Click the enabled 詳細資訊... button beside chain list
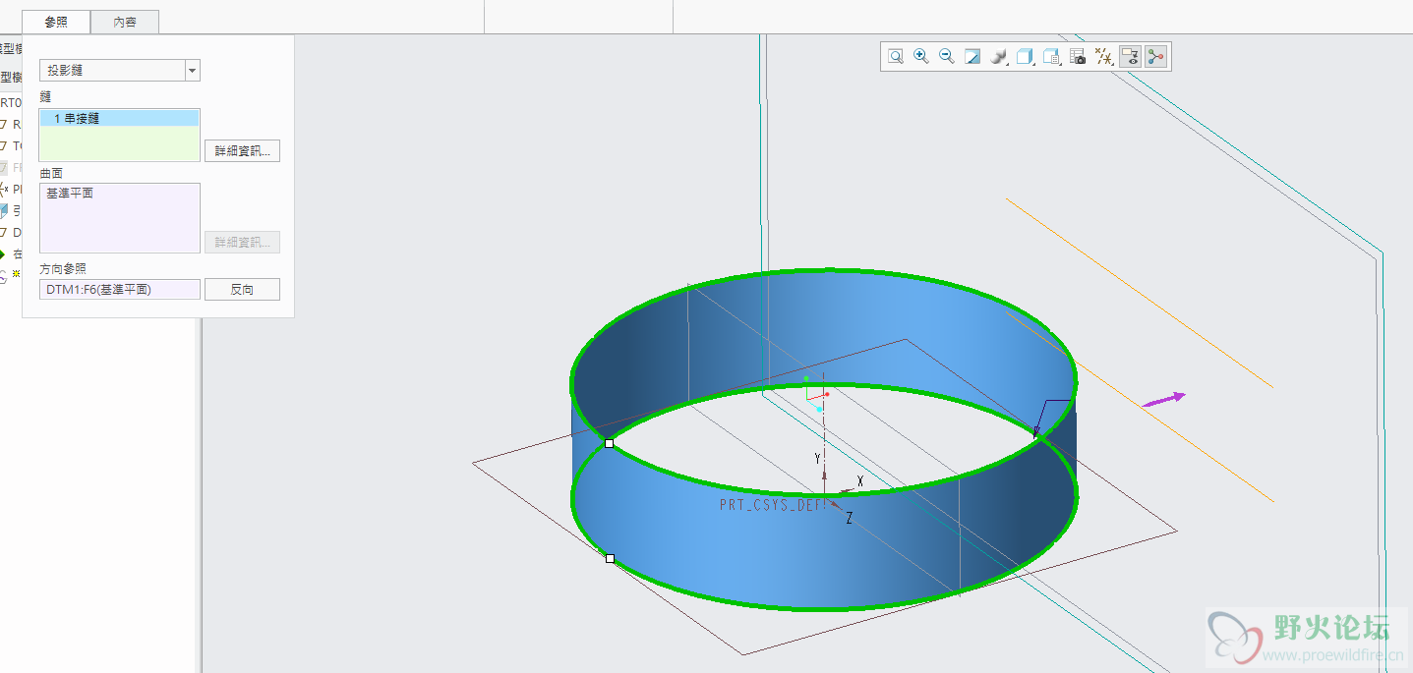Screen dimensions: 1413x673 tap(242, 151)
